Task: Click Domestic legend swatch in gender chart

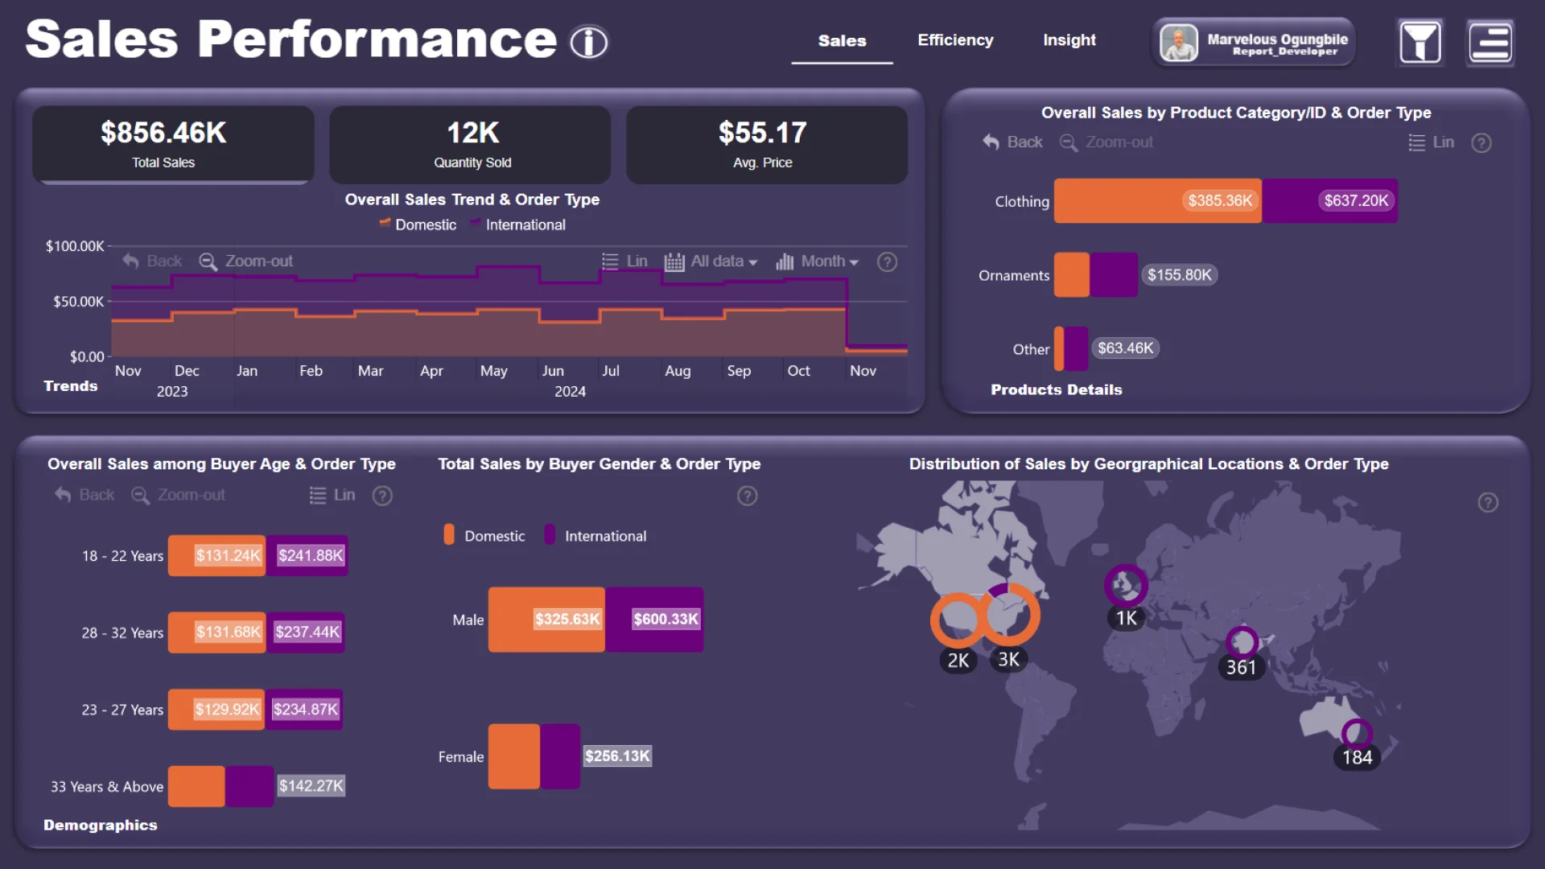Action: [x=449, y=534]
